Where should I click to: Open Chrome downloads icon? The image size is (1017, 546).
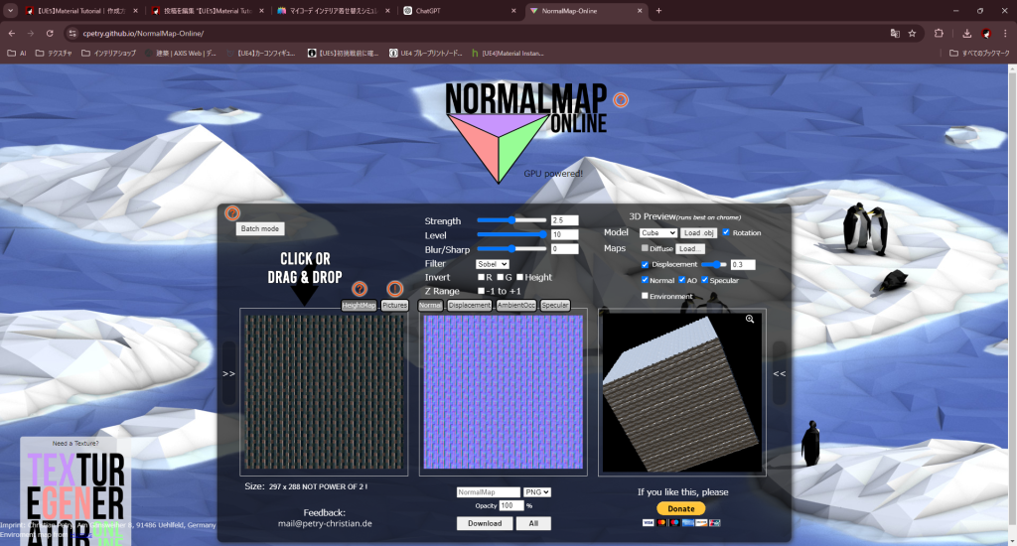[966, 33]
